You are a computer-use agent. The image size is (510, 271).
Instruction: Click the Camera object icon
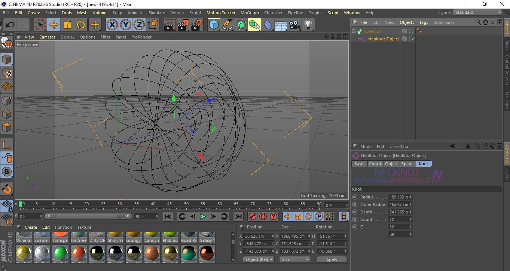[x=295, y=25]
